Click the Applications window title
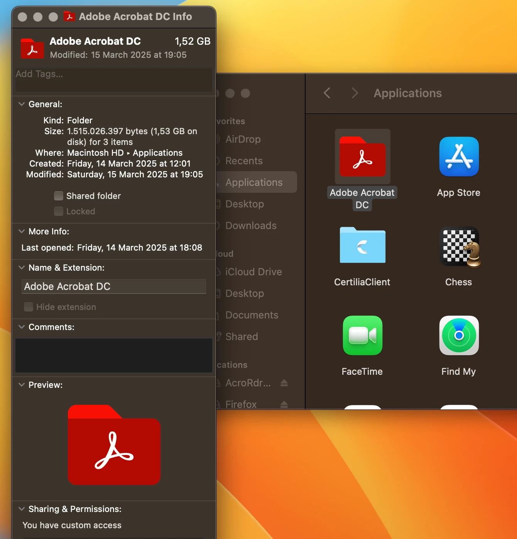 (x=408, y=93)
